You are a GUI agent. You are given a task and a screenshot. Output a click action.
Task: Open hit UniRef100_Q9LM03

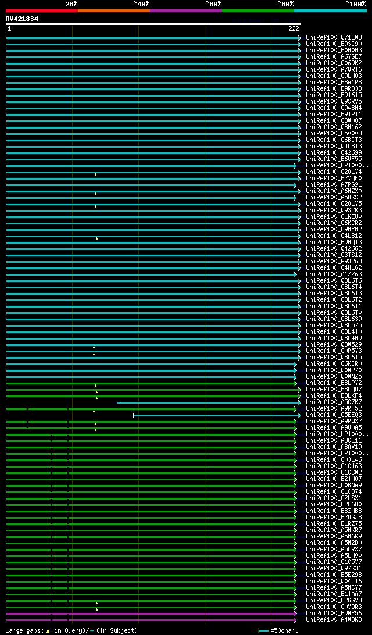point(334,76)
